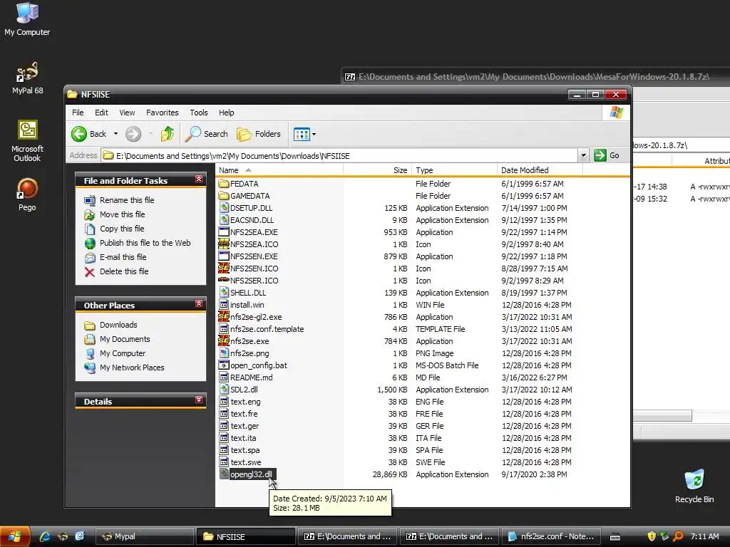Click the address bar path field

339,156
